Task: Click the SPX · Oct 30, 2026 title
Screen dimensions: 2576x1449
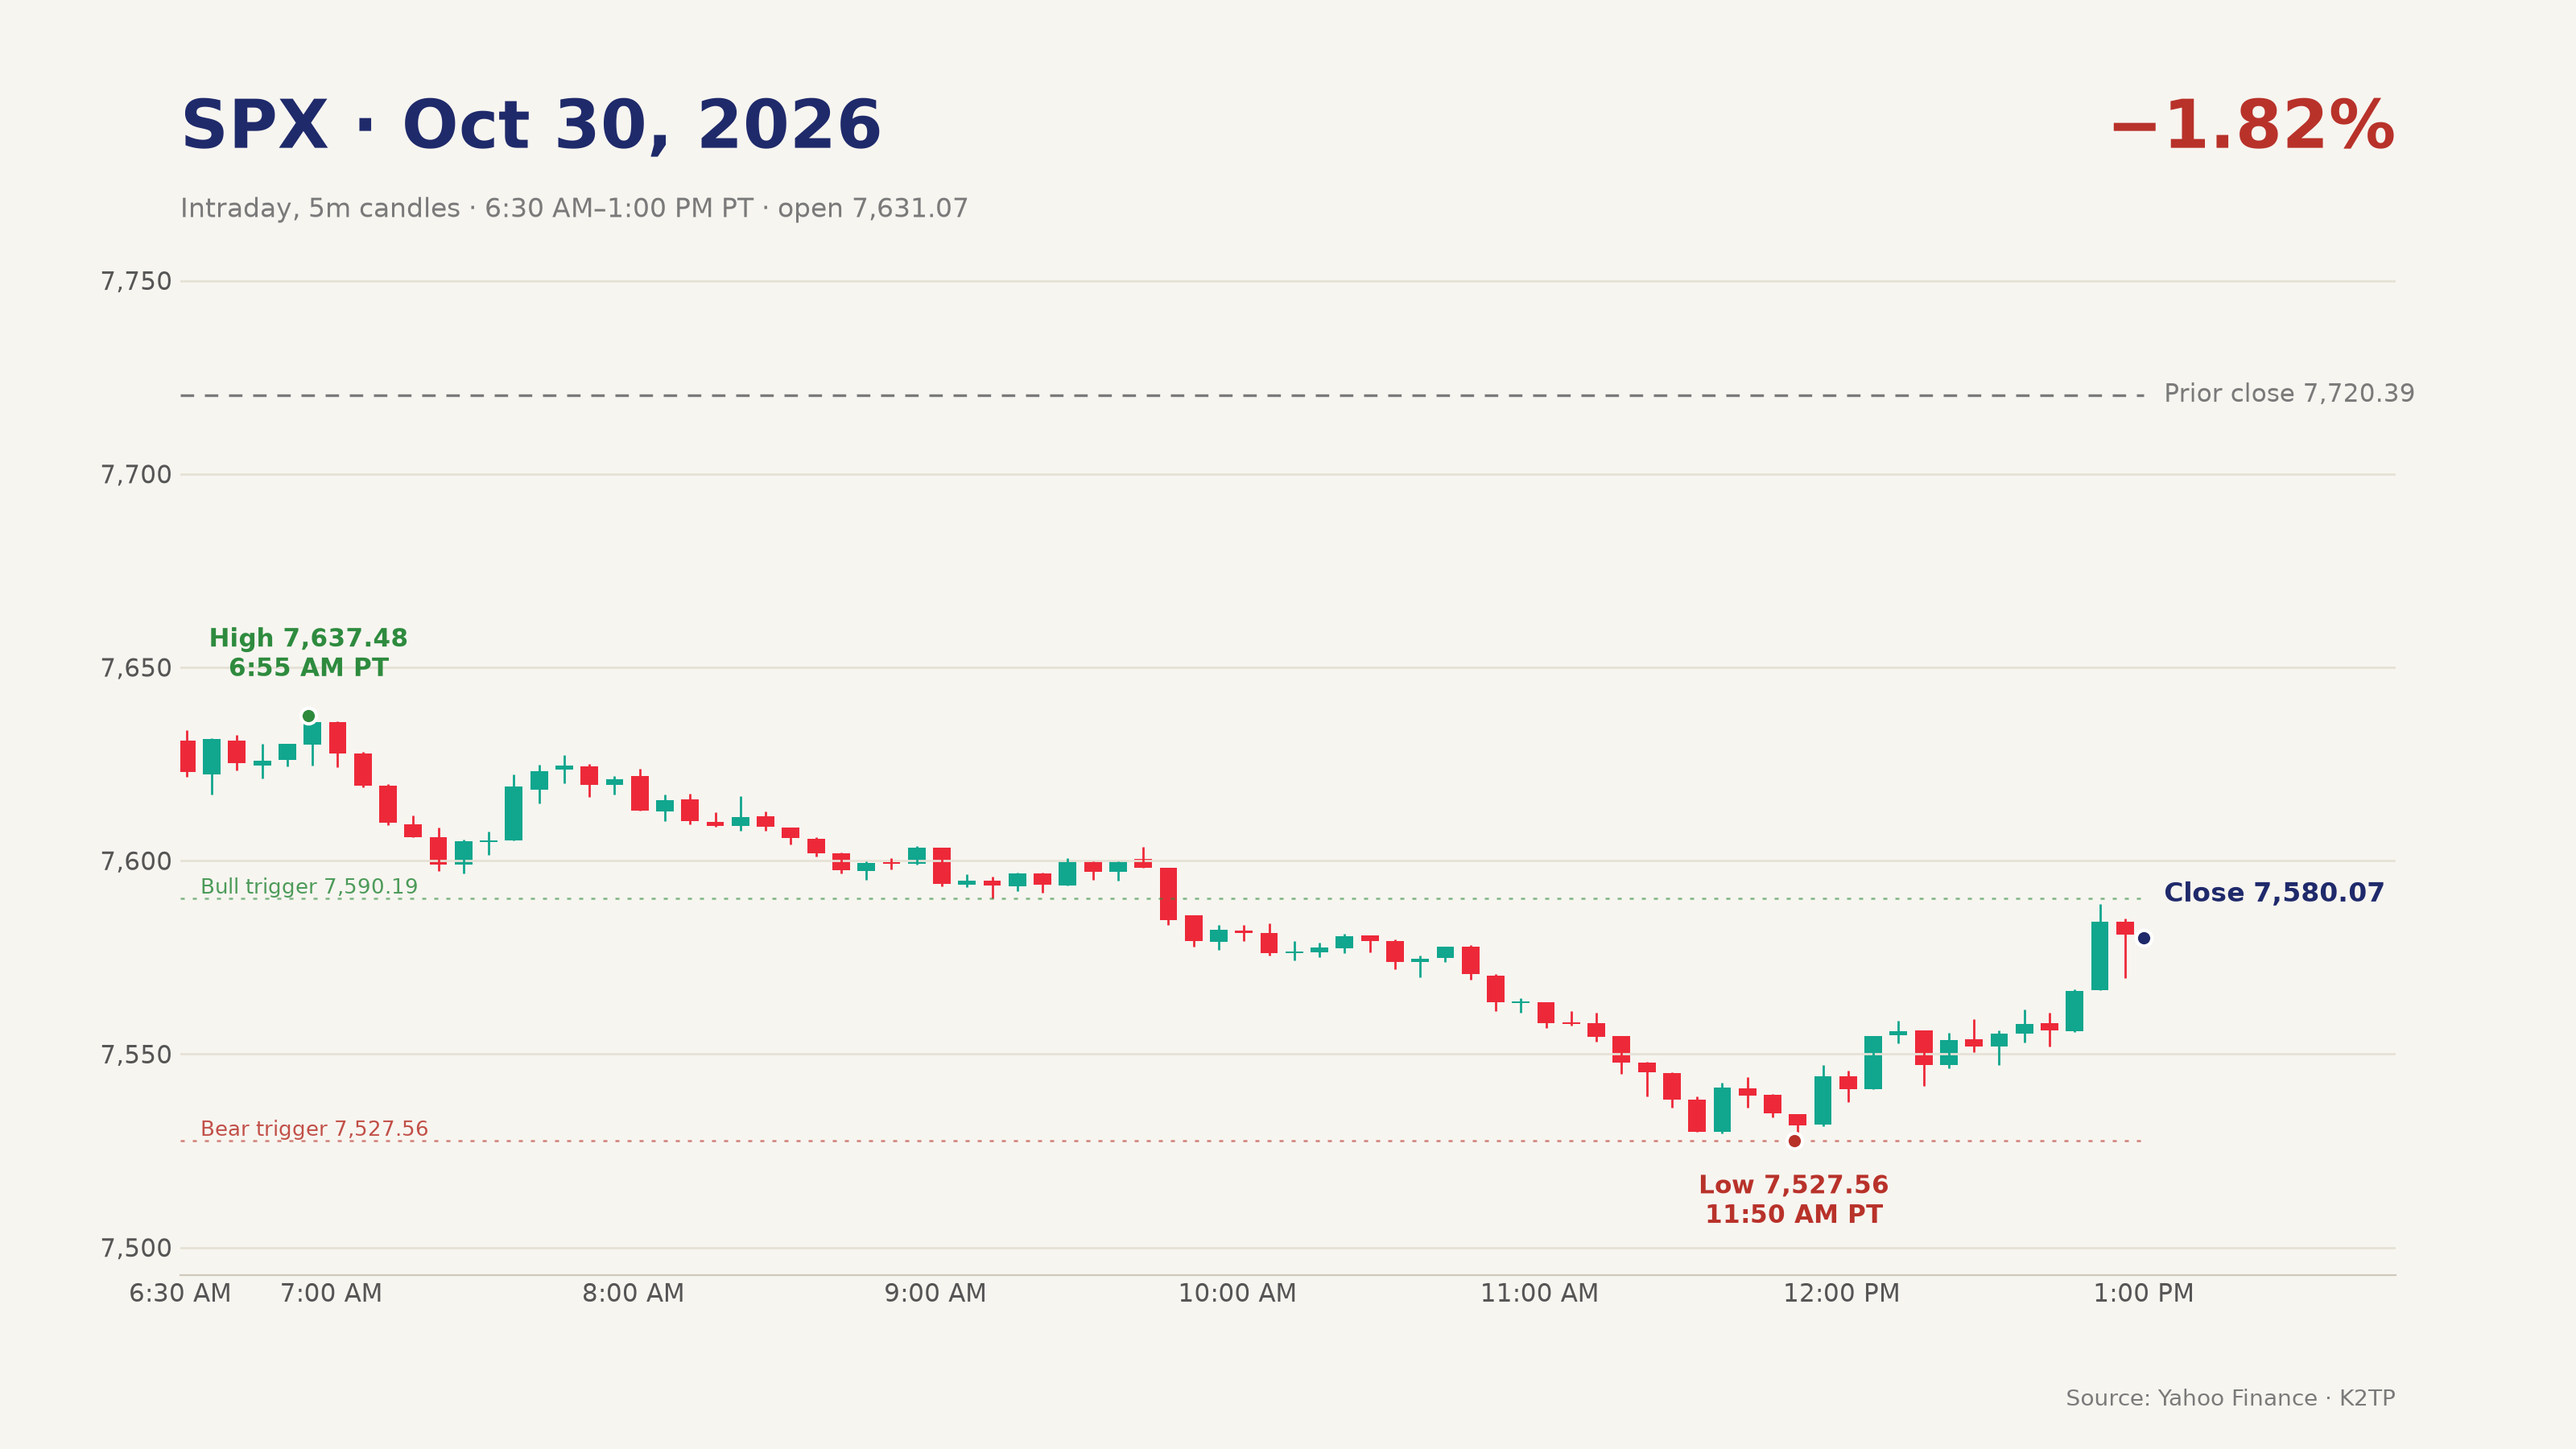Action: coord(531,127)
